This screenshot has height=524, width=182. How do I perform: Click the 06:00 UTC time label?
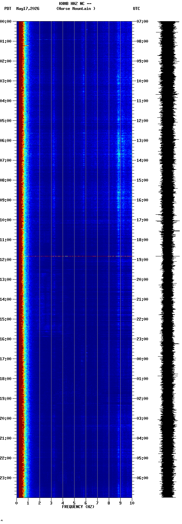click(142, 478)
